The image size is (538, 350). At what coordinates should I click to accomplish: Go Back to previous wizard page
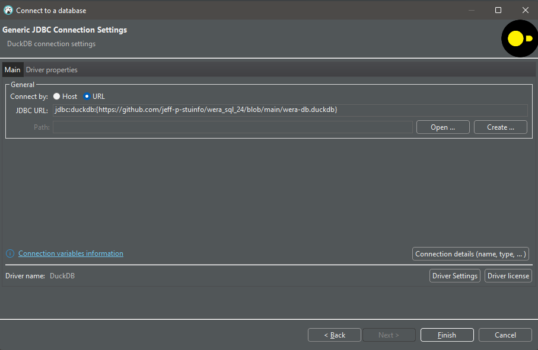click(x=334, y=335)
